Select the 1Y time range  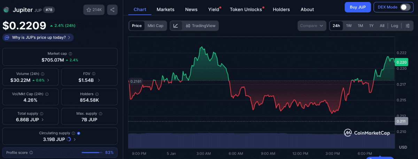click(371, 26)
